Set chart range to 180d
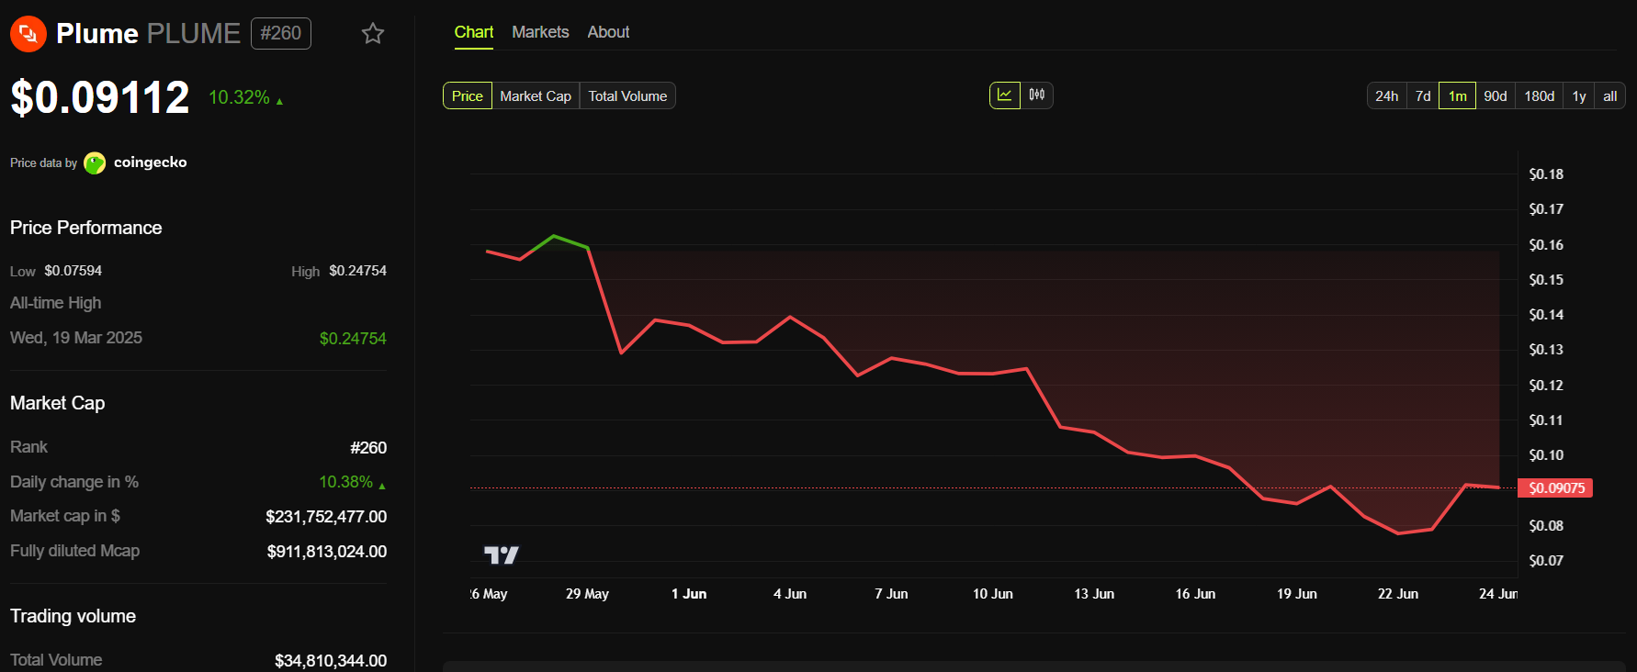 click(x=1540, y=95)
